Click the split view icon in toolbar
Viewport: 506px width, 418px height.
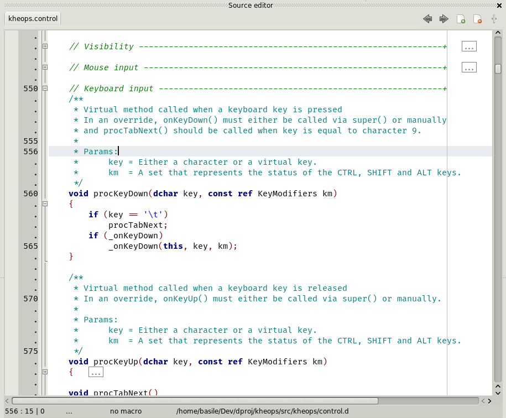(x=493, y=19)
